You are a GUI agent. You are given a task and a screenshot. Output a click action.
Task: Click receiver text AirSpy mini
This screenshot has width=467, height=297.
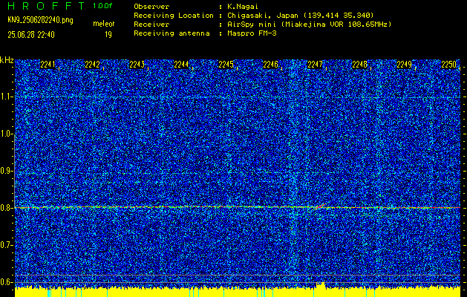pyautogui.click(x=252, y=24)
